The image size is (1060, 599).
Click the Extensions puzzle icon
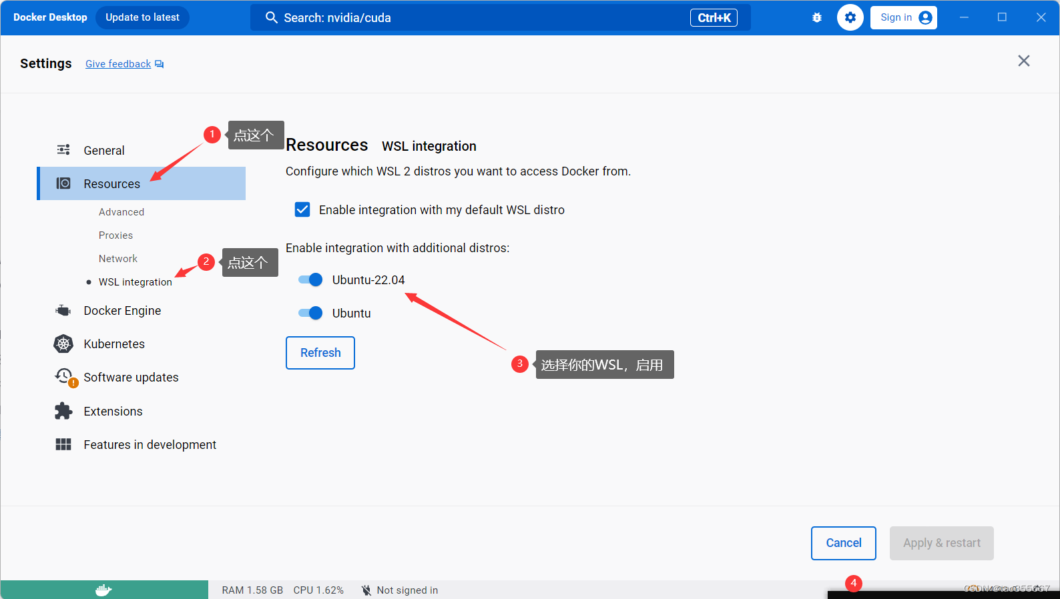[63, 411]
